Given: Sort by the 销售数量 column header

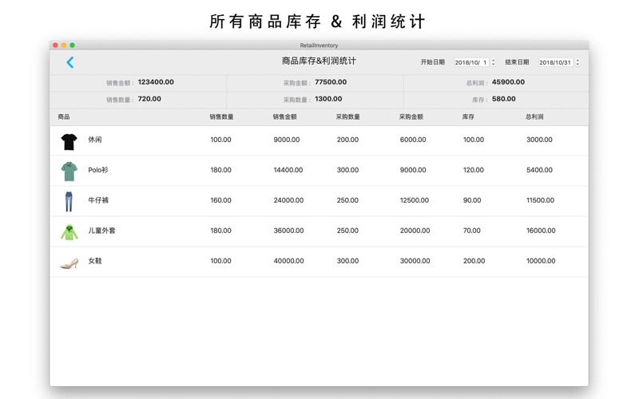Looking at the screenshot, I should [221, 117].
